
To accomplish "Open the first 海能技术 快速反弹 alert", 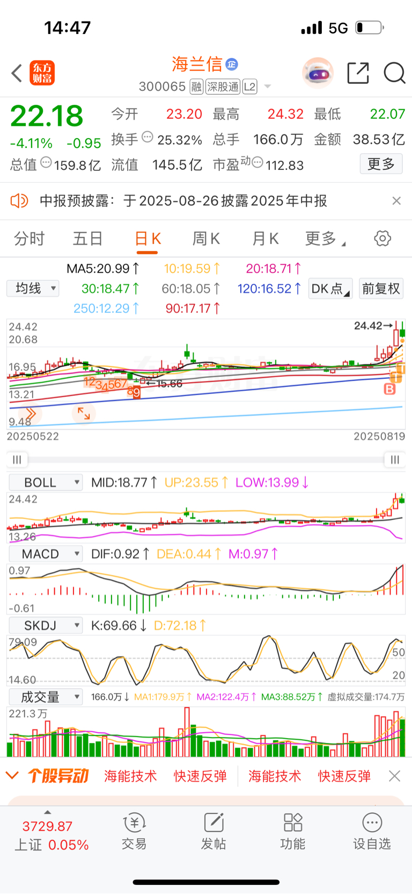I will pos(165,776).
